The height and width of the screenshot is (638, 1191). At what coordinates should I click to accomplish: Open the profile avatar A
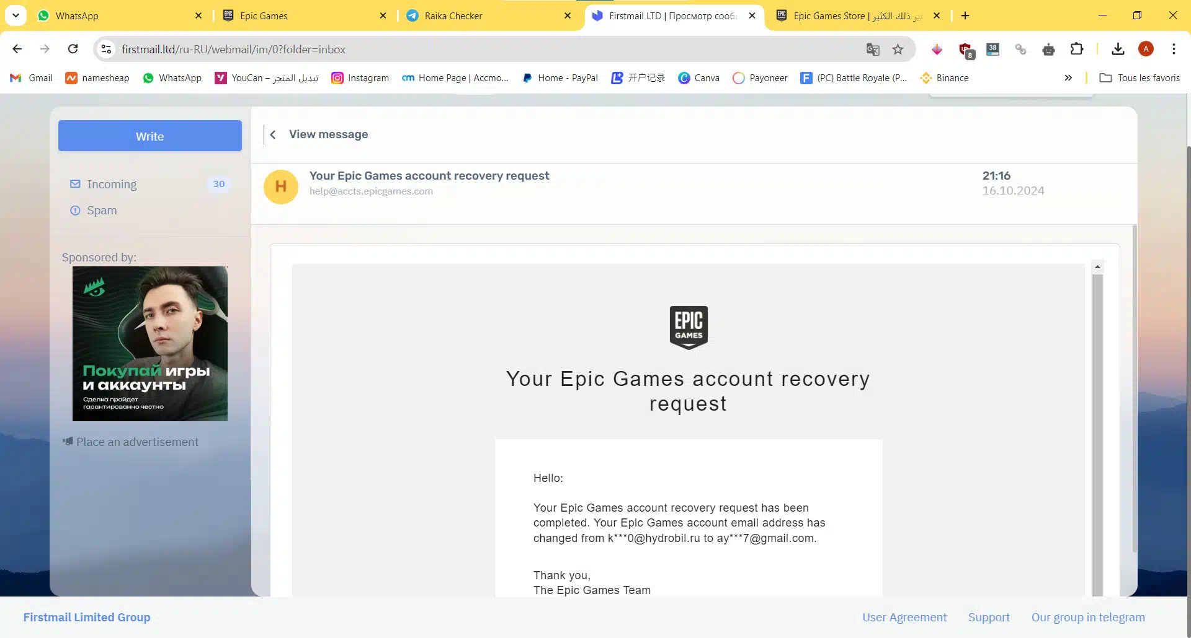pyautogui.click(x=1146, y=49)
